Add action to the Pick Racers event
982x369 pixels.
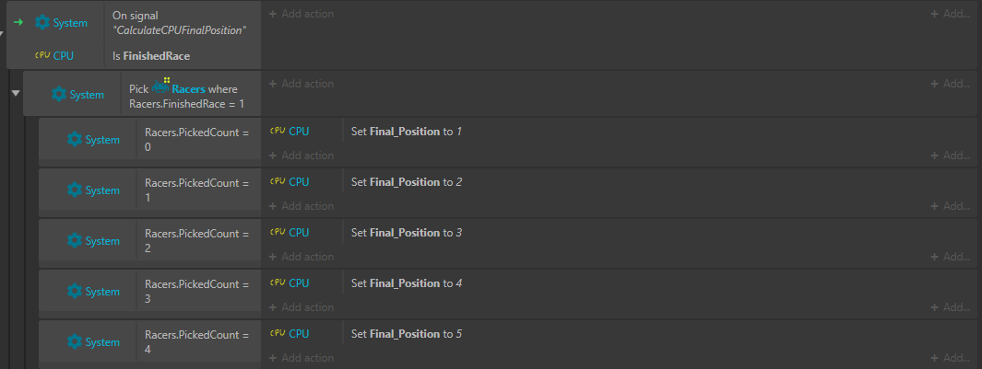(302, 84)
